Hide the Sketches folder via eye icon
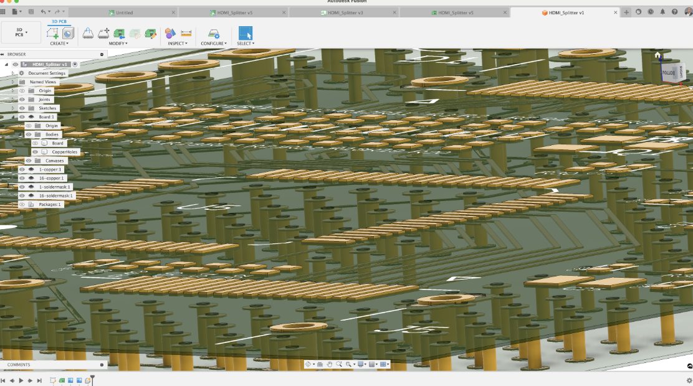 [x=22, y=108]
